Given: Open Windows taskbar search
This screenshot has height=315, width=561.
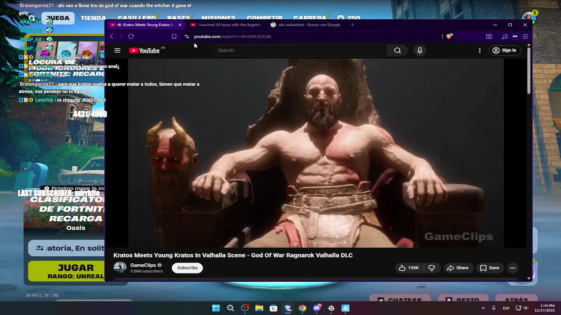Looking at the screenshot, I should [231, 308].
